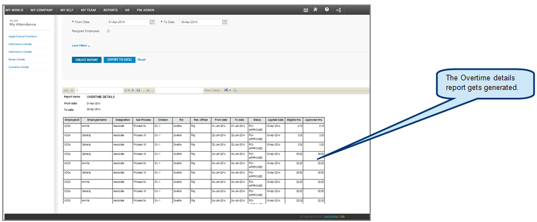Viewport: 537px width, 222px height.
Task: Open the MY TEAM menu
Action: 88,10
